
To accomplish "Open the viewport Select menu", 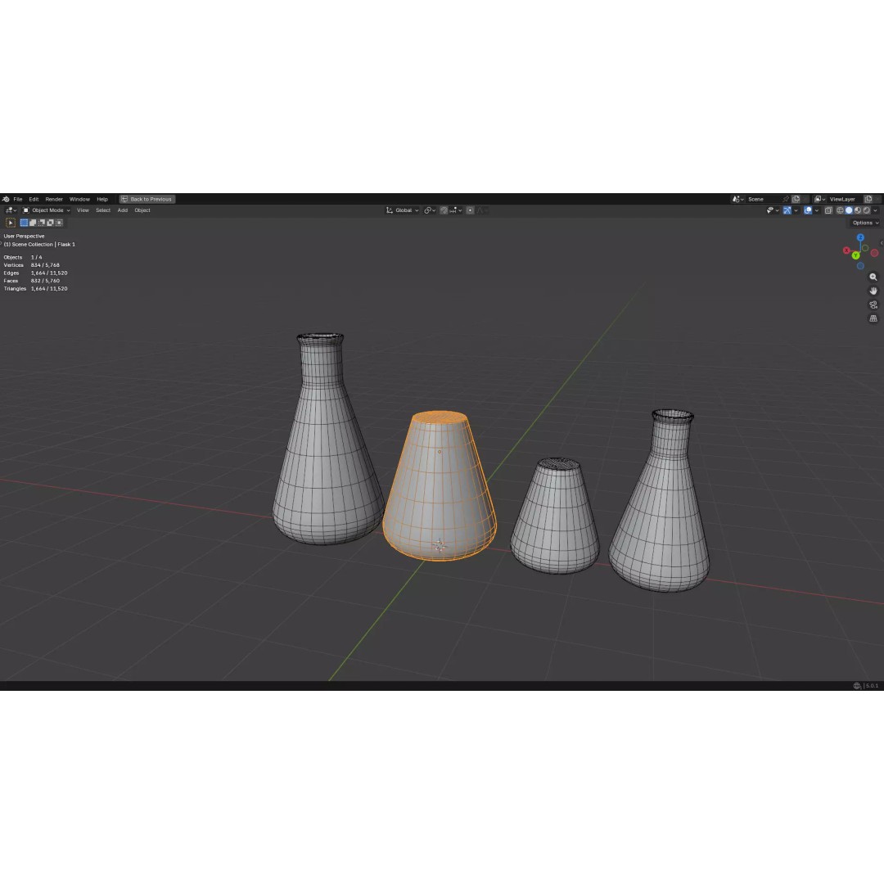I will [x=103, y=210].
